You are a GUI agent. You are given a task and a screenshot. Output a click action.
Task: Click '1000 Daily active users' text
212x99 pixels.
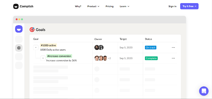(53, 50)
